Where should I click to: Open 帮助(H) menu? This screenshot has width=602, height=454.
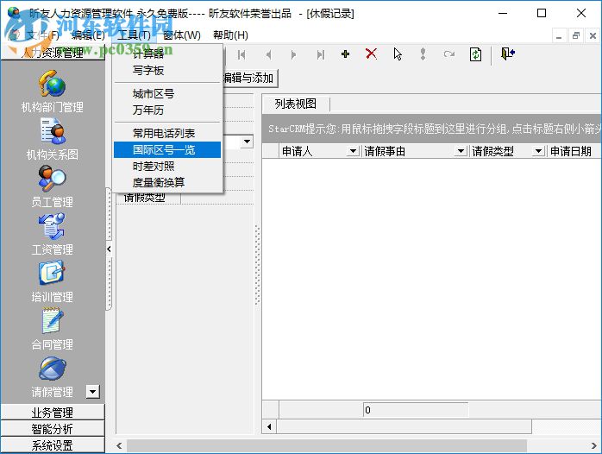point(230,35)
